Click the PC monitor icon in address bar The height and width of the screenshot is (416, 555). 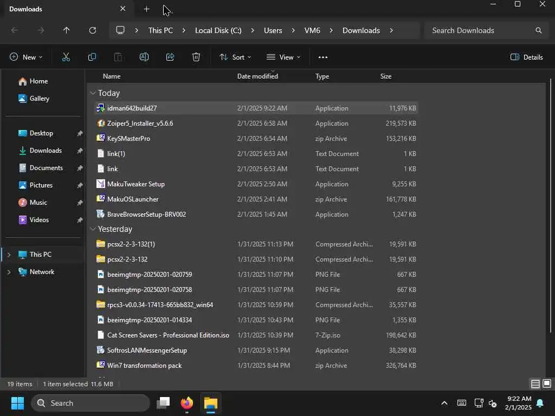(x=120, y=30)
